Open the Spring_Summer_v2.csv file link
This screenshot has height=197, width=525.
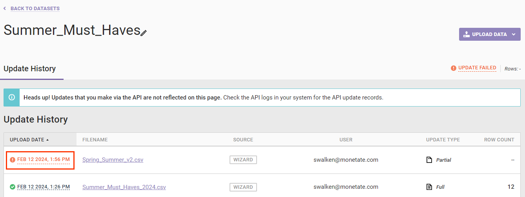point(113,160)
